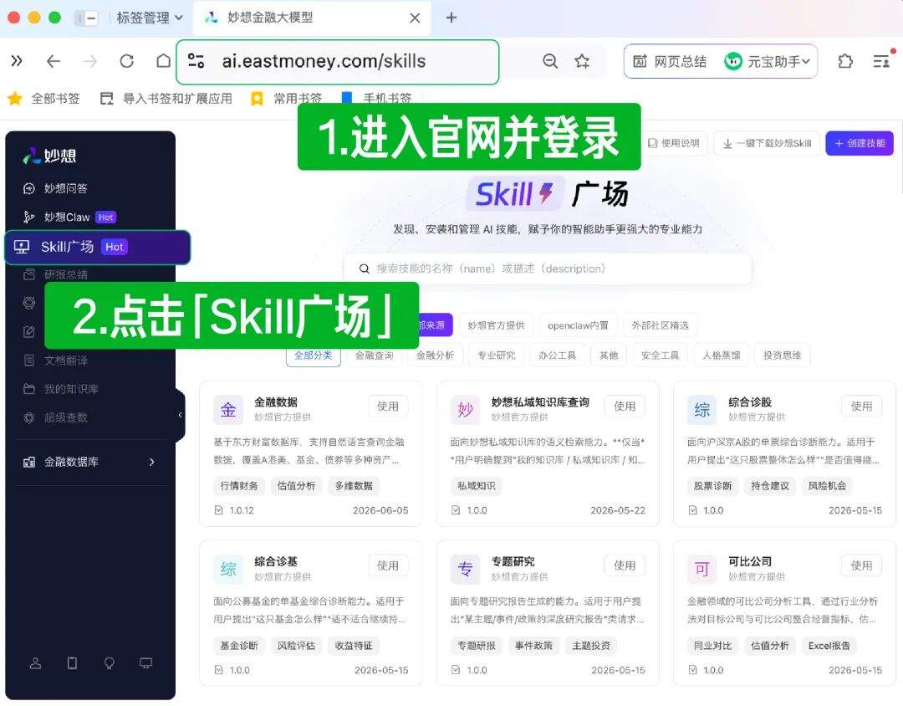The image size is (903, 706).
Task: Click 网页总结 button
Action: point(671,61)
